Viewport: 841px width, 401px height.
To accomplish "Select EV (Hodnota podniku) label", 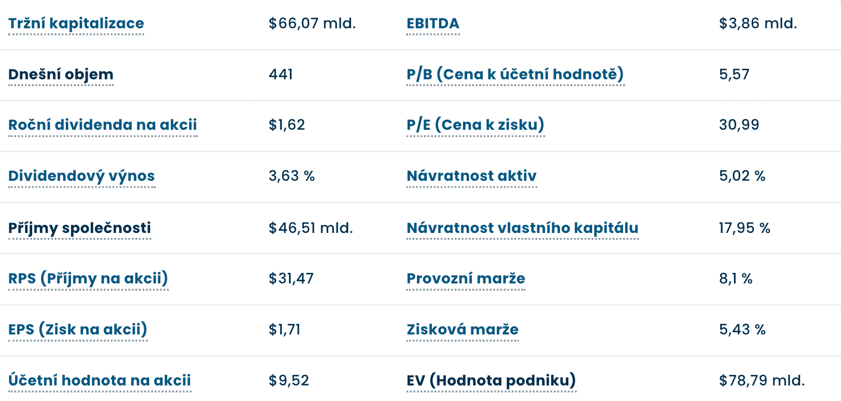I will [491, 380].
